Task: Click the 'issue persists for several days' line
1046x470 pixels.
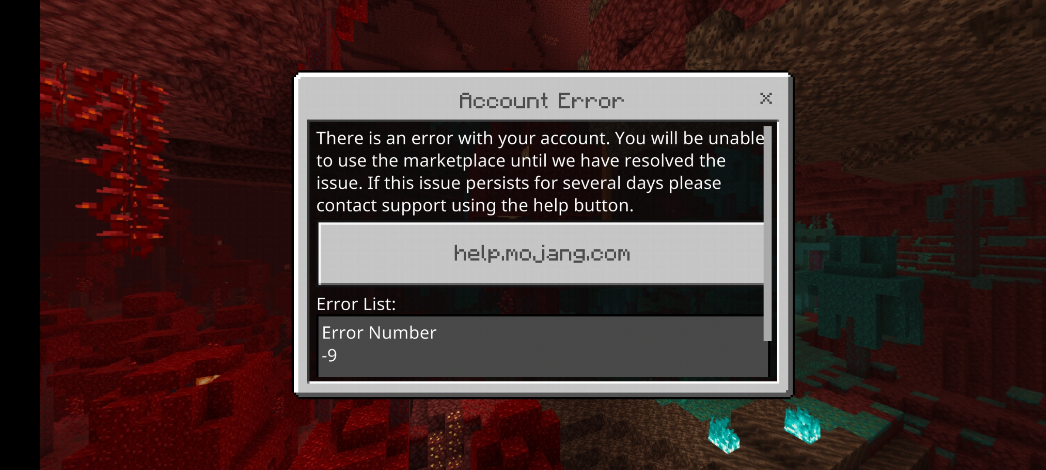Action: pos(519,183)
